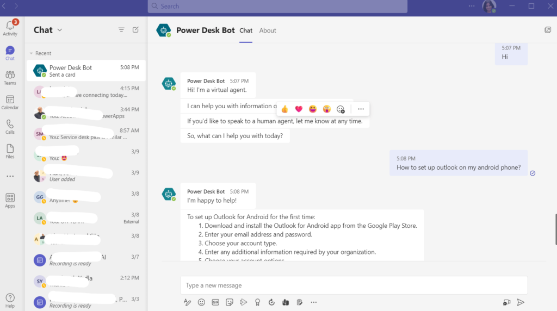Click message 'So, what can I help you with today?'

[235, 136]
